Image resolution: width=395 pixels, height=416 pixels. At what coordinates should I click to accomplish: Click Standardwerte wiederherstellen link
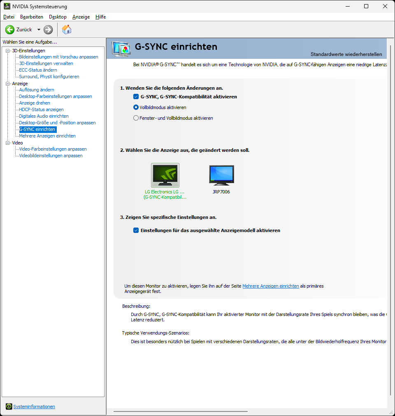tap(346, 54)
